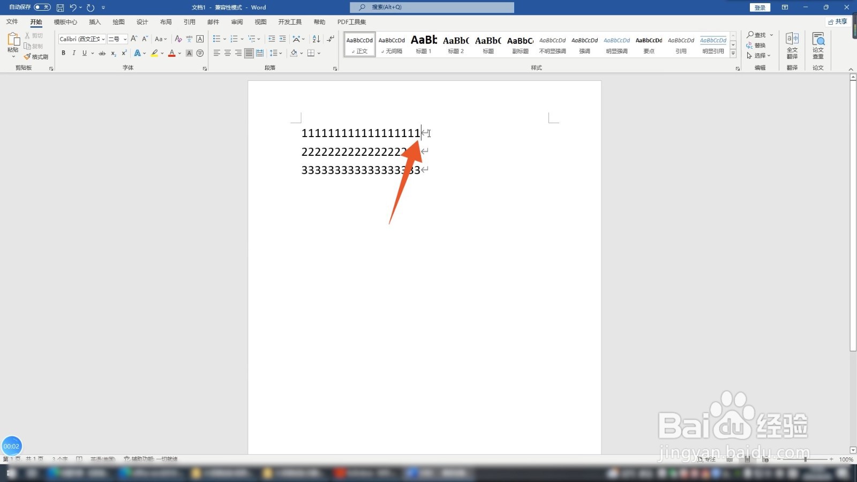The height and width of the screenshot is (482, 857).
Task: Open the References (引用) tab
Action: click(x=190, y=22)
